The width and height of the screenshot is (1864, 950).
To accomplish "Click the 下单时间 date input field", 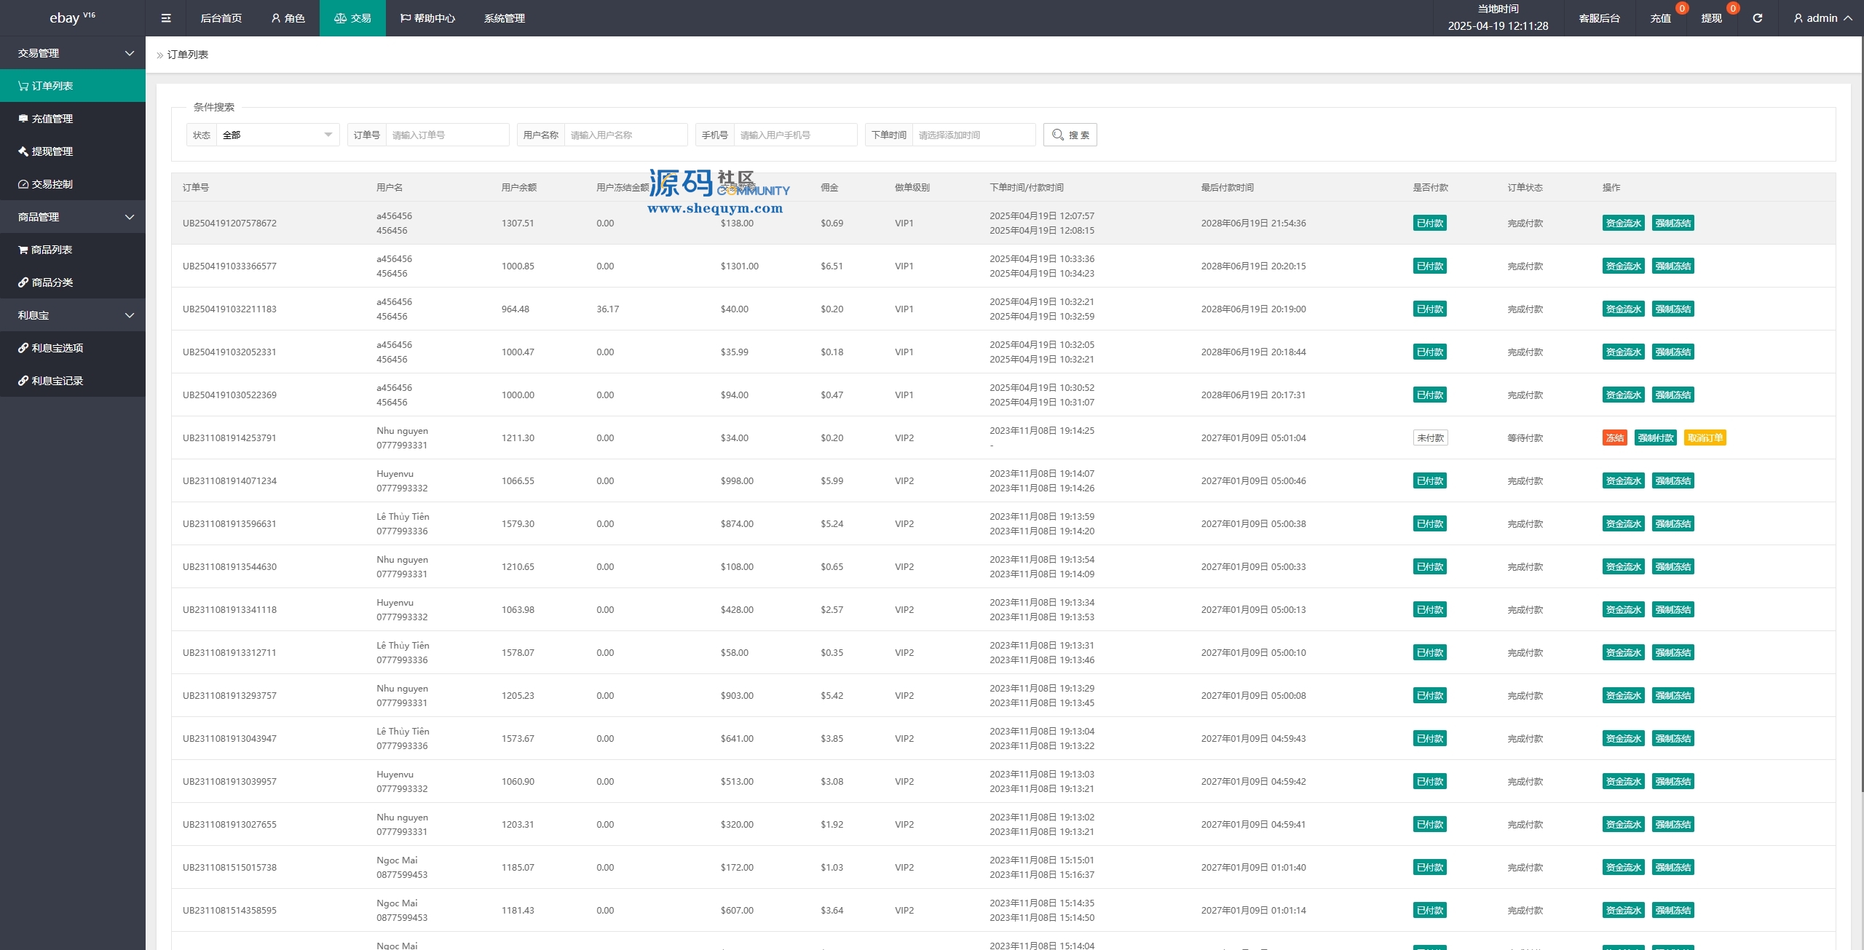I will click(973, 135).
